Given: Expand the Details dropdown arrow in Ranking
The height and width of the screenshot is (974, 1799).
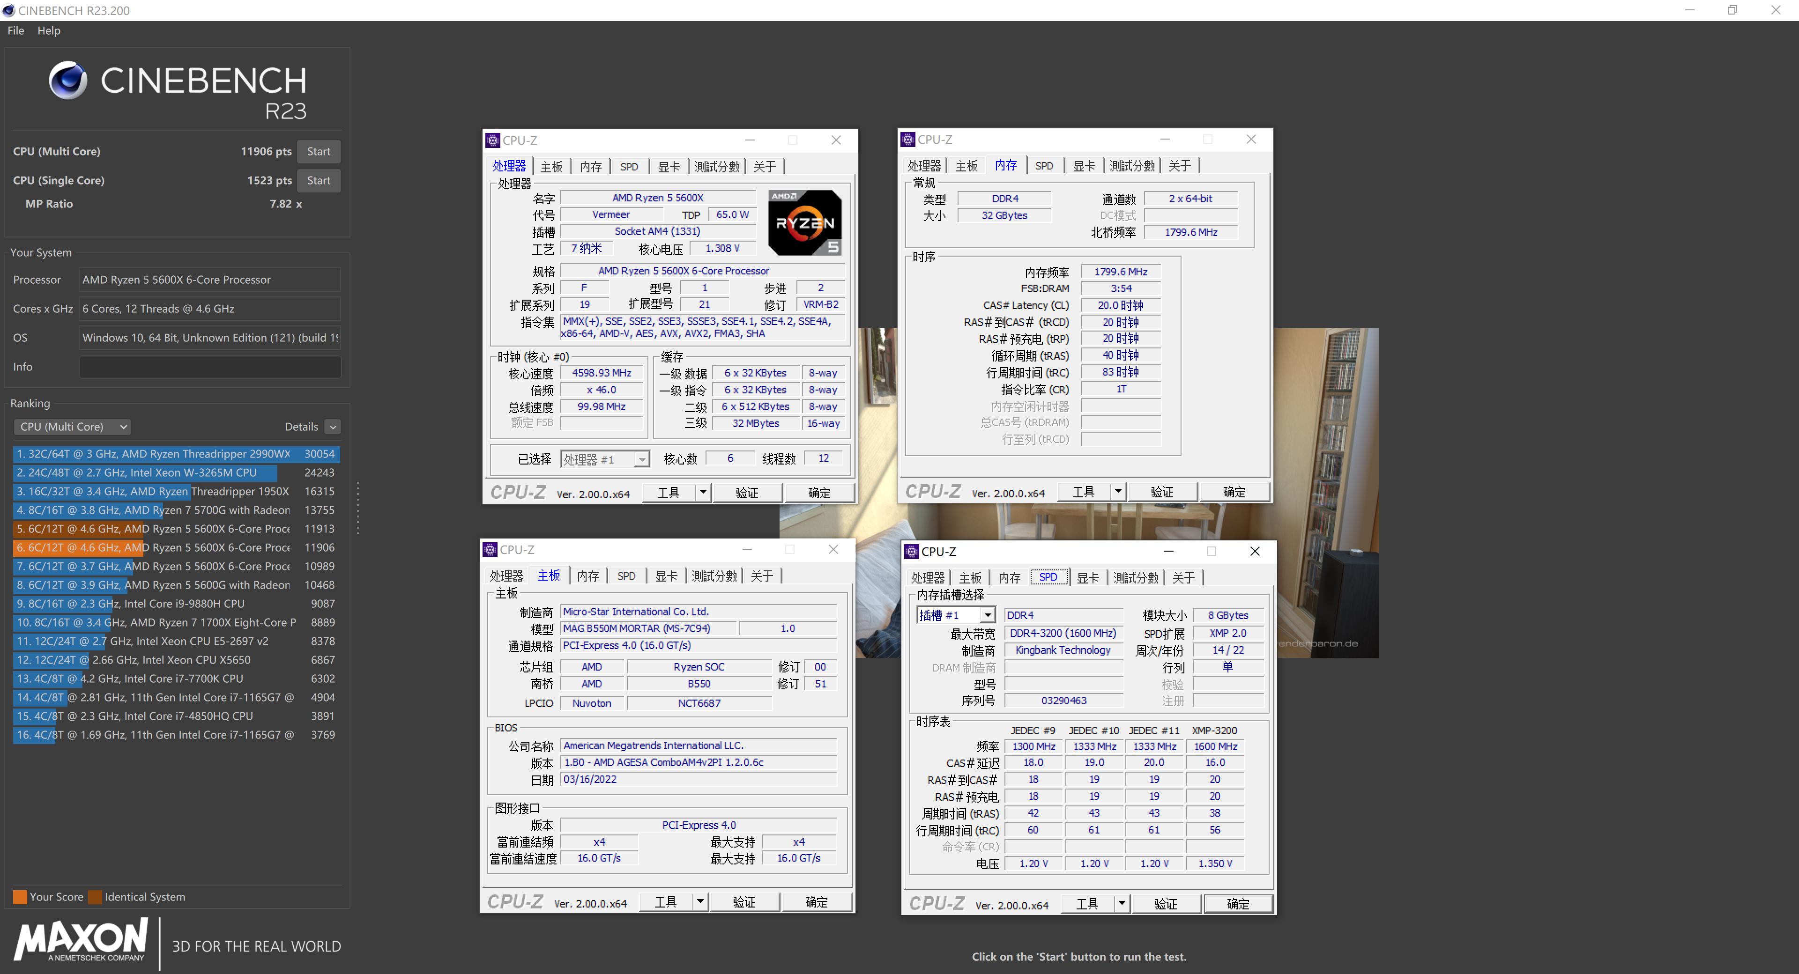Looking at the screenshot, I should (333, 427).
